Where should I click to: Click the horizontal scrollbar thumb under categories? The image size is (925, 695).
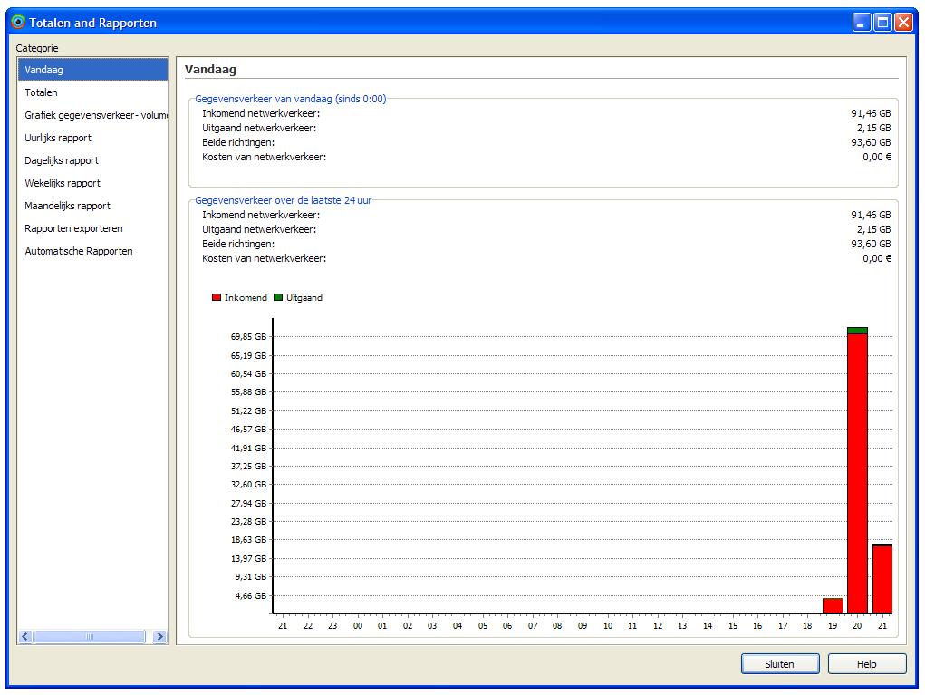(x=89, y=637)
